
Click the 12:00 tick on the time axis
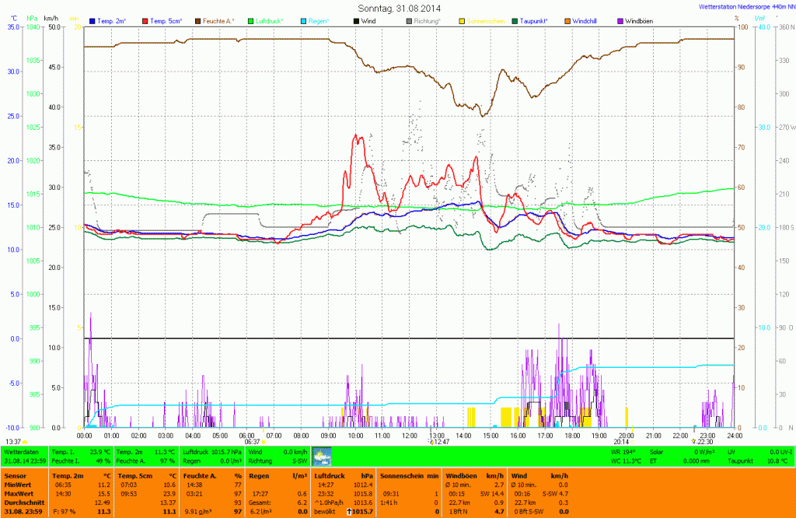click(x=409, y=436)
